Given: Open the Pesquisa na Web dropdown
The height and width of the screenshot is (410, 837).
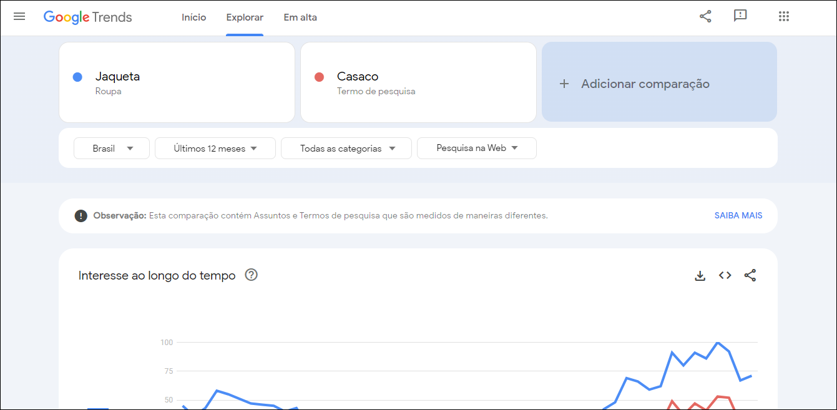Looking at the screenshot, I should [x=477, y=149].
